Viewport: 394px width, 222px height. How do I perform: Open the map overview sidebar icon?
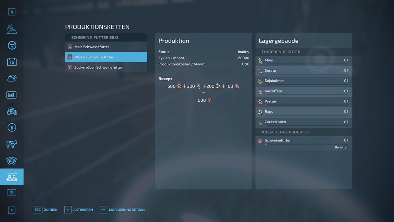click(x=12, y=29)
